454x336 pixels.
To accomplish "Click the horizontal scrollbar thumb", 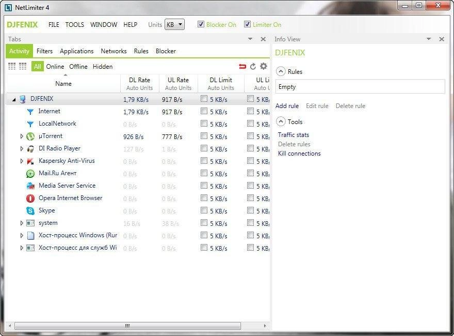I will 127,326.
